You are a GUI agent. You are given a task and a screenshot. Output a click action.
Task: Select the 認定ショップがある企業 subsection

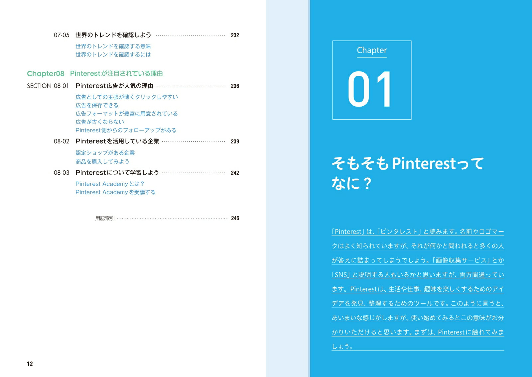[107, 153]
